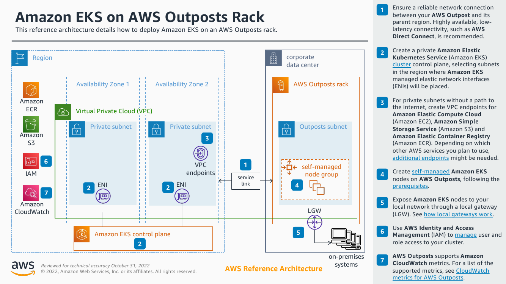Click the Region flag icon
506x284 pixels.
pyautogui.click(x=19, y=58)
